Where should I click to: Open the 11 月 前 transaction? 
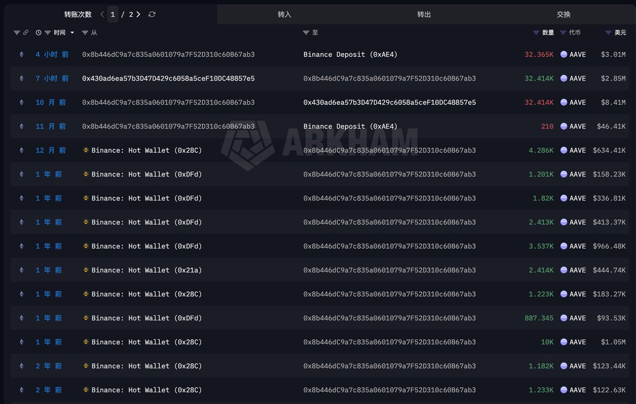tap(51, 126)
